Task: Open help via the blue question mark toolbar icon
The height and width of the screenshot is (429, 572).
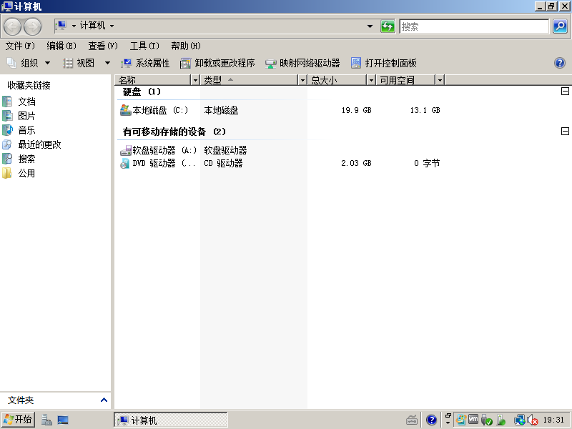Action: click(559, 63)
